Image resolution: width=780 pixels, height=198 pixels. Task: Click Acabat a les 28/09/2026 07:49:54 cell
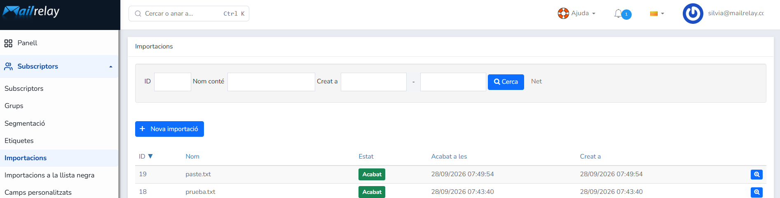click(x=462, y=174)
